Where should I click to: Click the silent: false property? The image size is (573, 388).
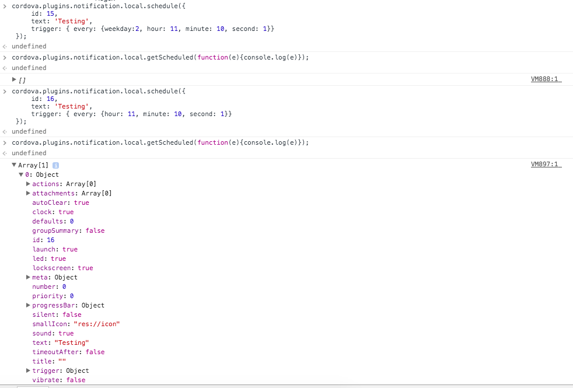(x=57, y=314)
